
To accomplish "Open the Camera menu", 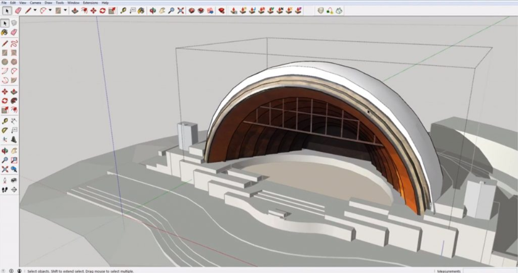I will 35,3.
